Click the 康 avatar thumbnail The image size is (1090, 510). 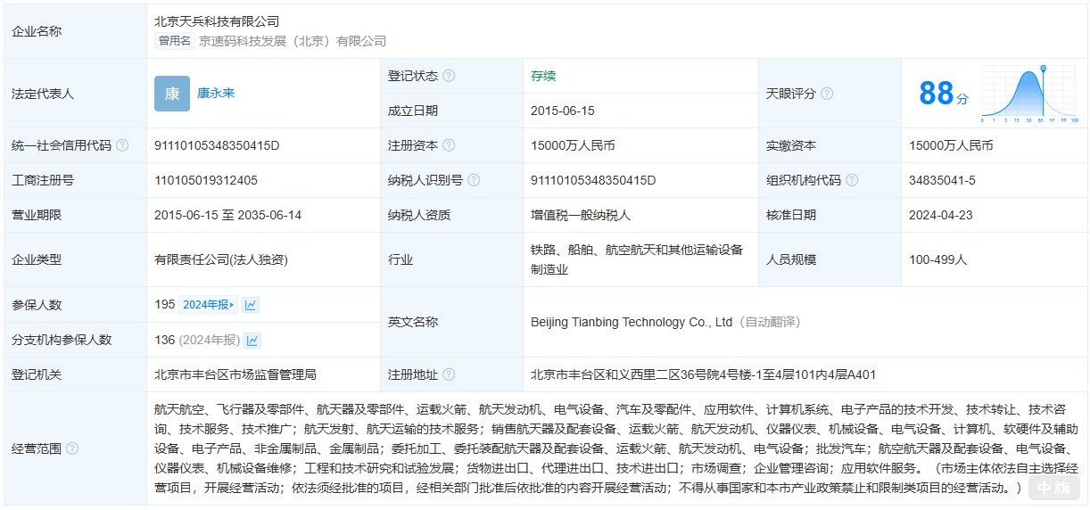pos(171,94)
